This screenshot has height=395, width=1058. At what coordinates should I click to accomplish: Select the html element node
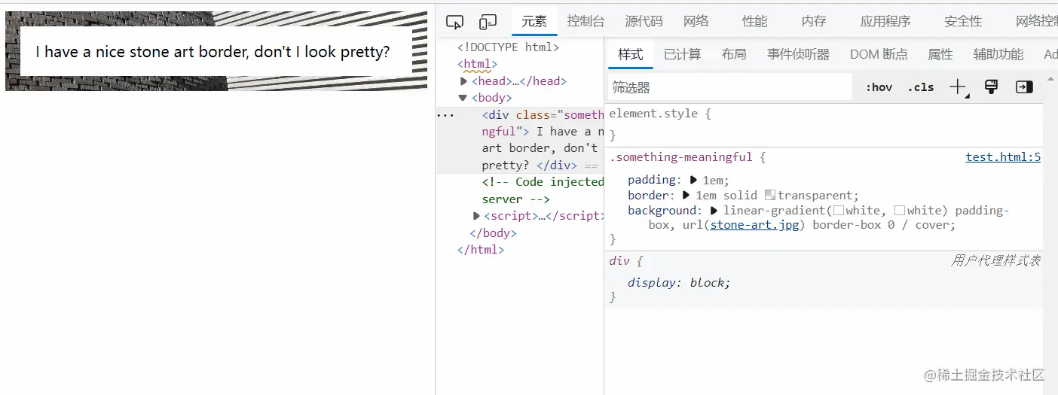[477, 64]
